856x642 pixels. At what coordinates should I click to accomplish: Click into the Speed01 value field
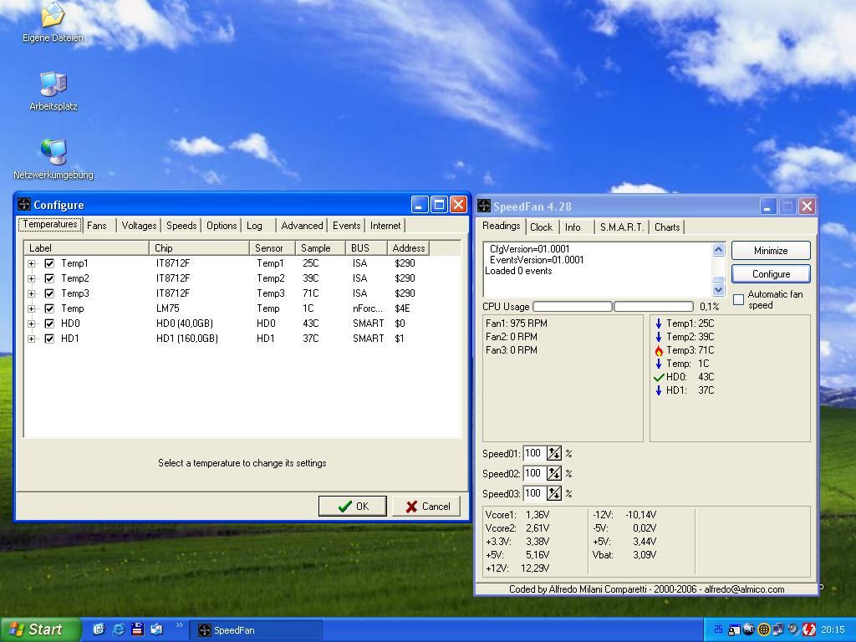pos(535,453)
